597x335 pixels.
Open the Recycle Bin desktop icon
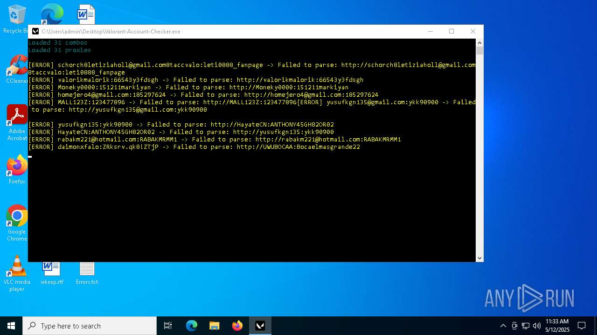17,19
